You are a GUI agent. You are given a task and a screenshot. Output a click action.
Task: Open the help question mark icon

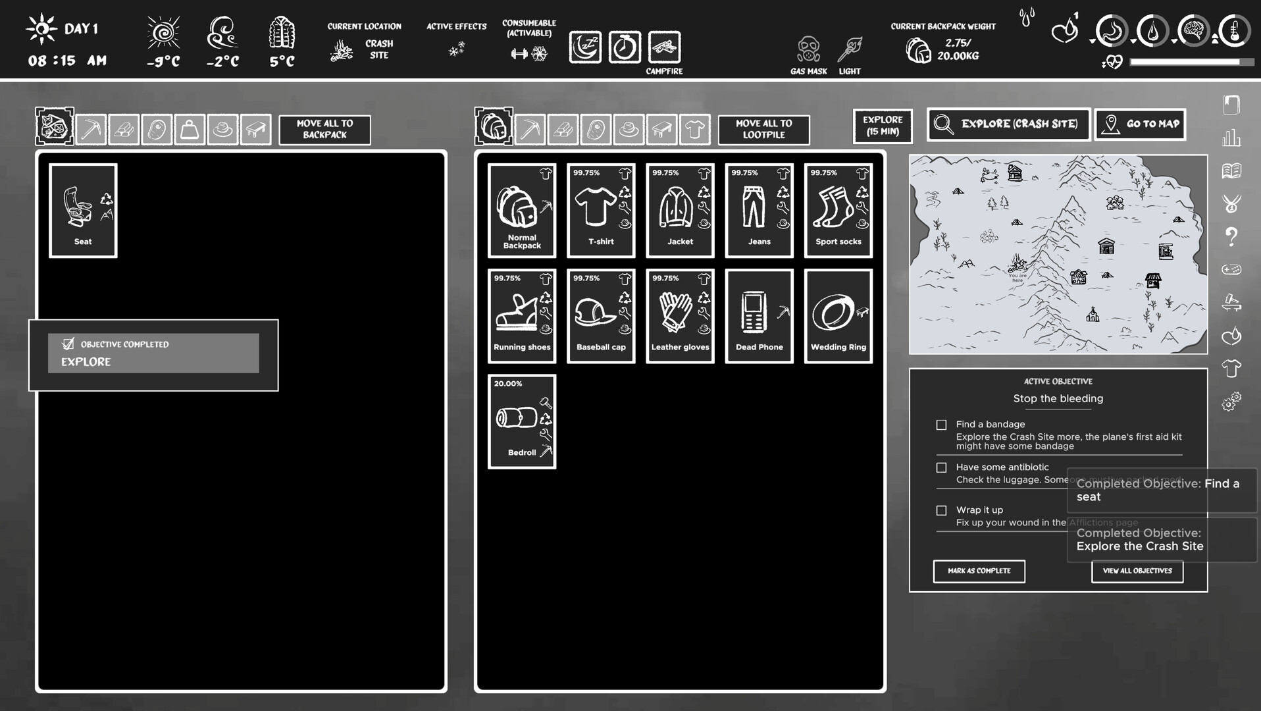point(1232,236)
